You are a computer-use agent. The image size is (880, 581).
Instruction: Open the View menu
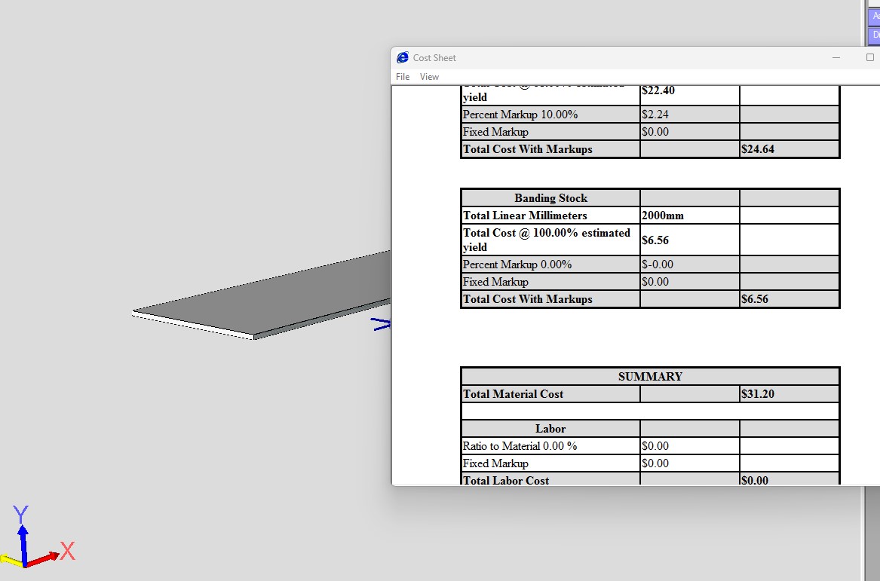click(429, 77)
